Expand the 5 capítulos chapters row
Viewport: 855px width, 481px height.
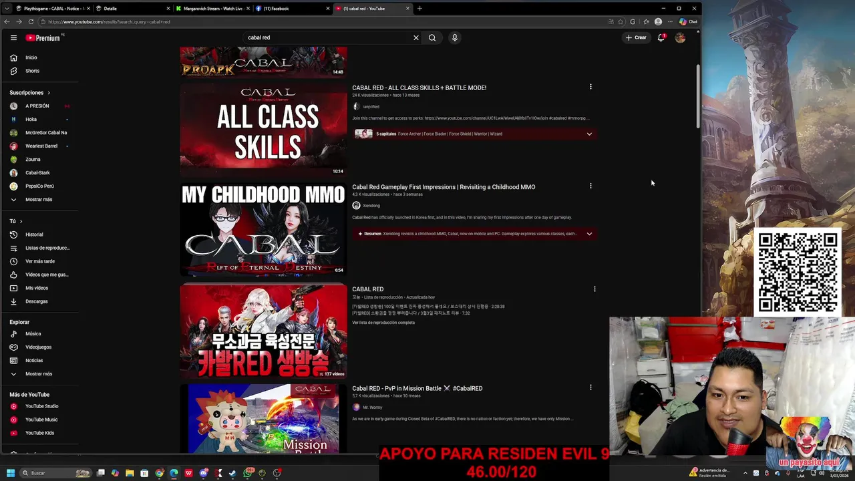pyautogui.click(x=474, y=134)
